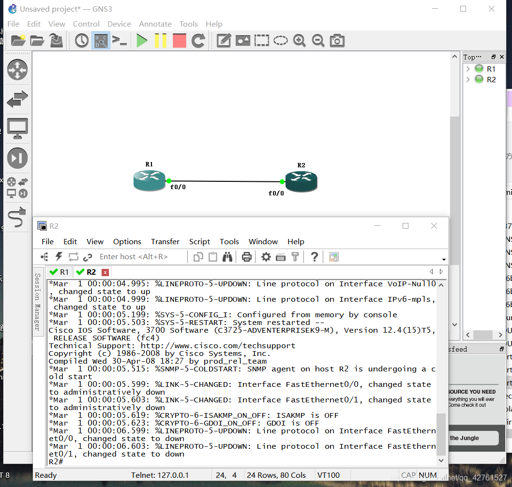
Task: Close the R2 session tab
Action: pyautogui.click(x=105, y=272)
